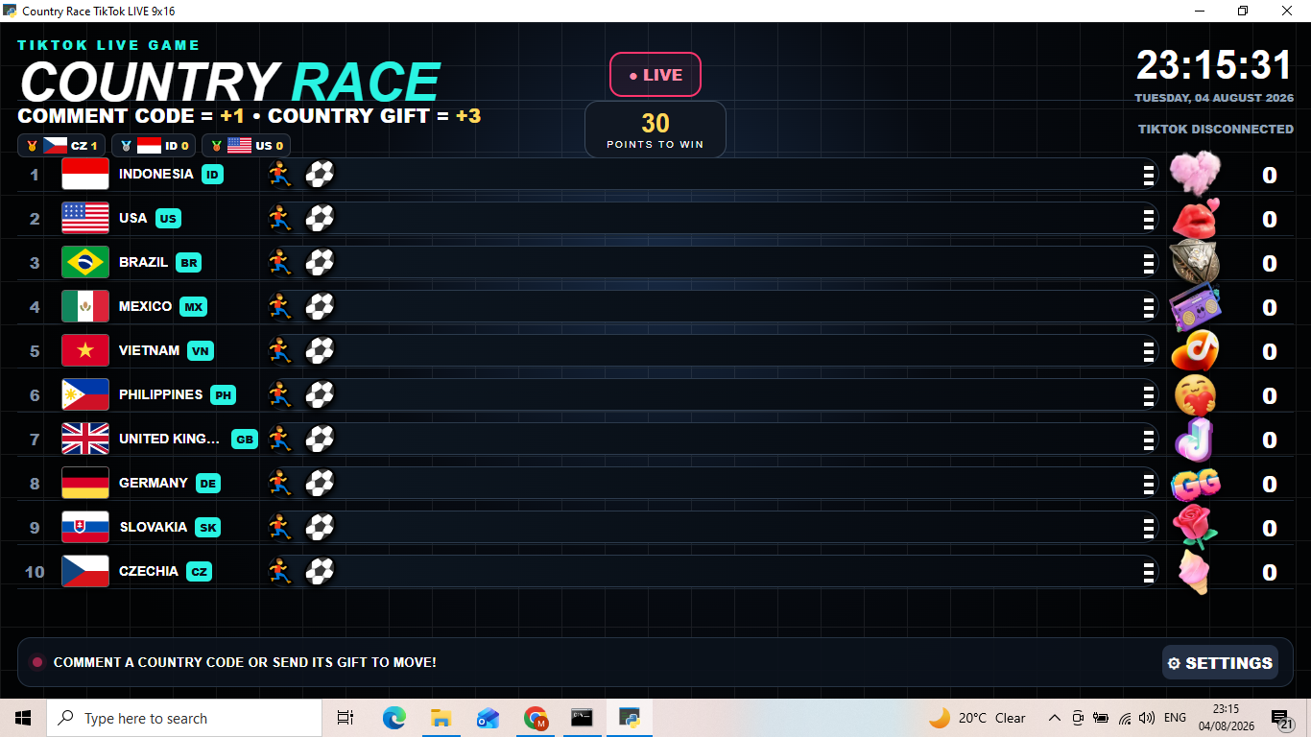Click Germany's GG gift icon
The width and height of the screenshot is (1311, 737).
tap(1195, 483)
